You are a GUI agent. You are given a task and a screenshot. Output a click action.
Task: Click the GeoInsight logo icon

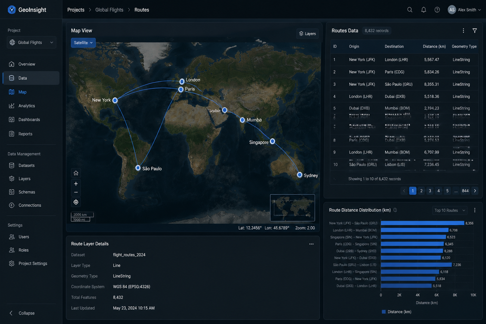click(x=12, y=10)
